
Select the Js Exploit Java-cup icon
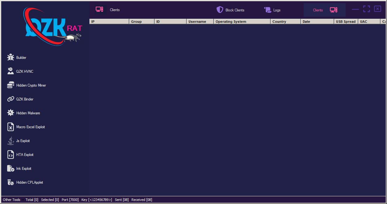pos(11,141)
